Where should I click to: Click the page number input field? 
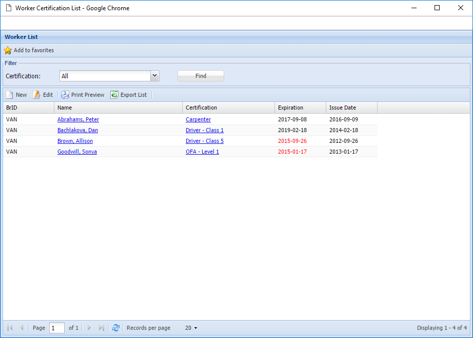pos(56,328)
